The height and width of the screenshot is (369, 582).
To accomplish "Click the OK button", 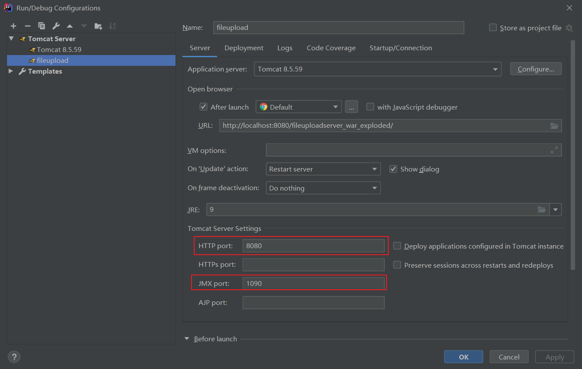I will tap(464, 357).
